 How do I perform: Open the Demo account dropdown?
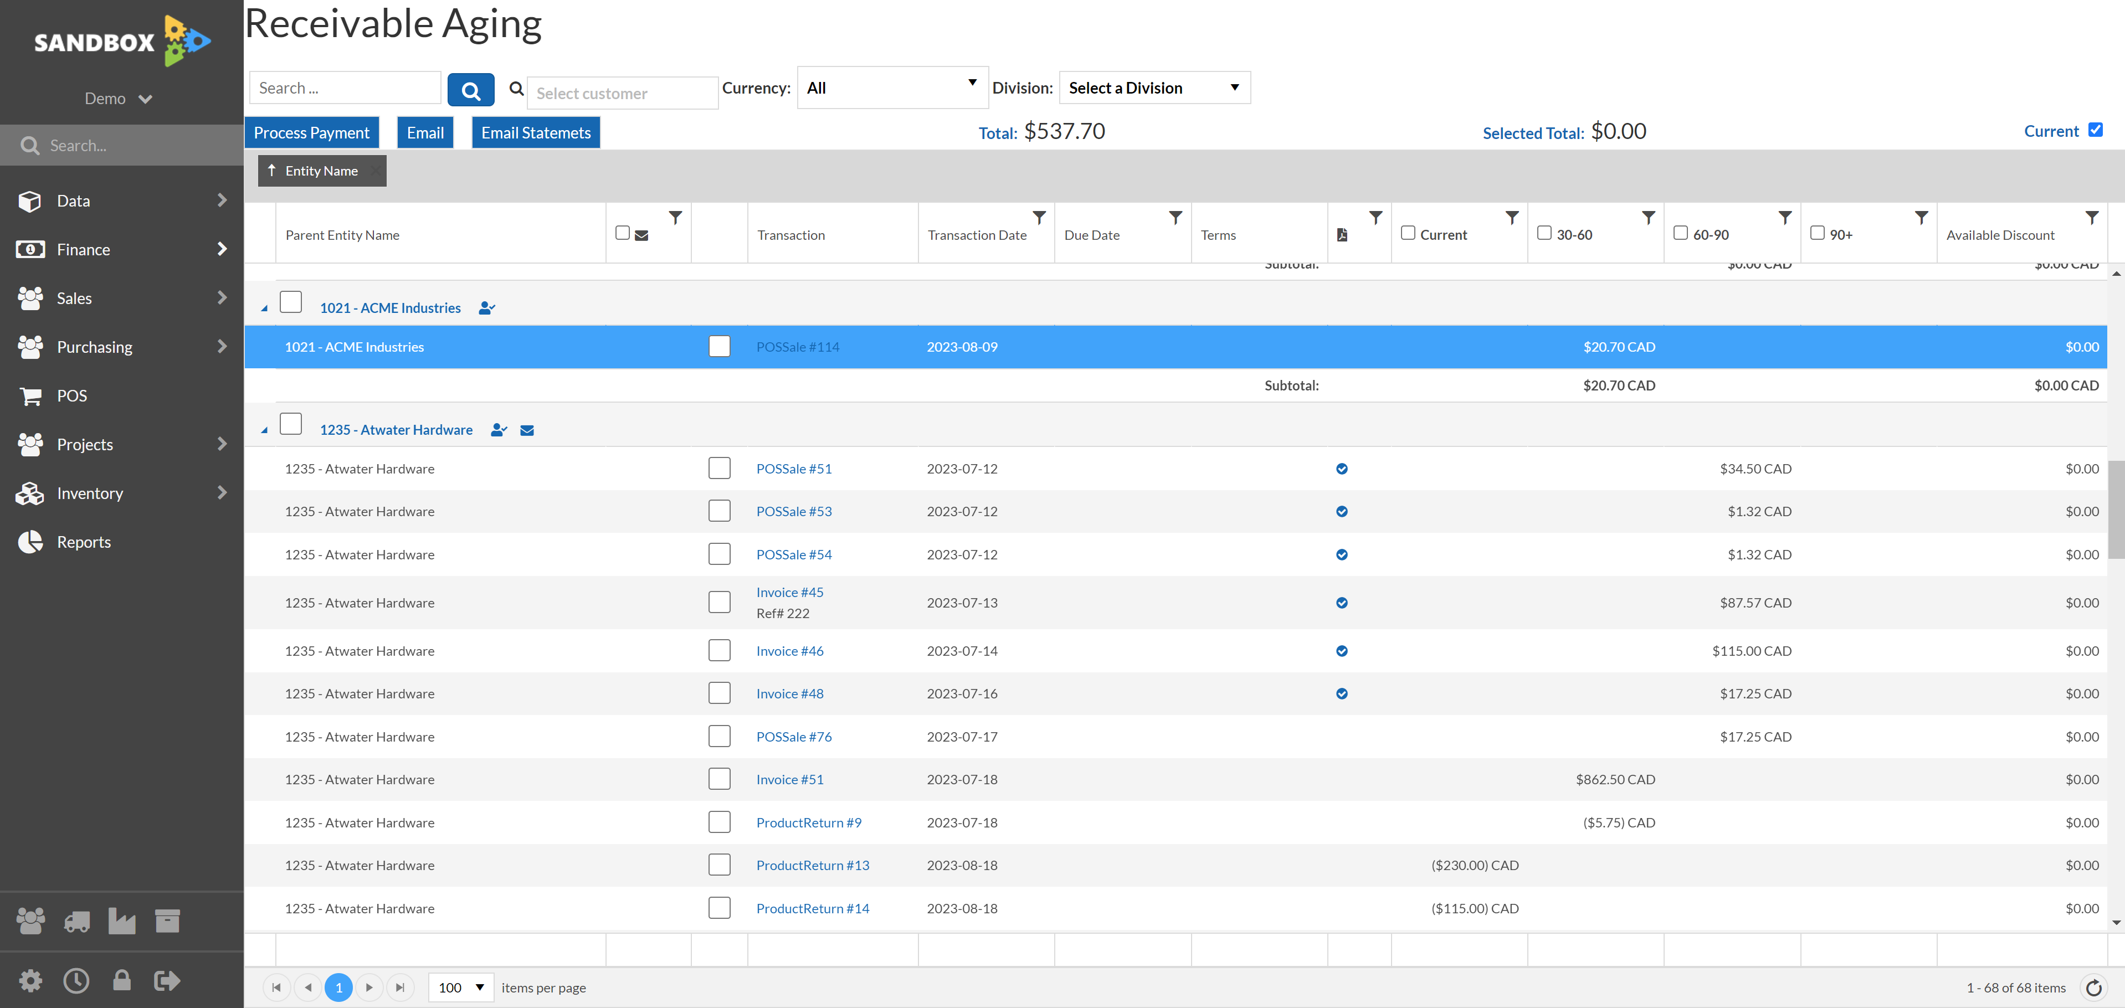point(119,99)
